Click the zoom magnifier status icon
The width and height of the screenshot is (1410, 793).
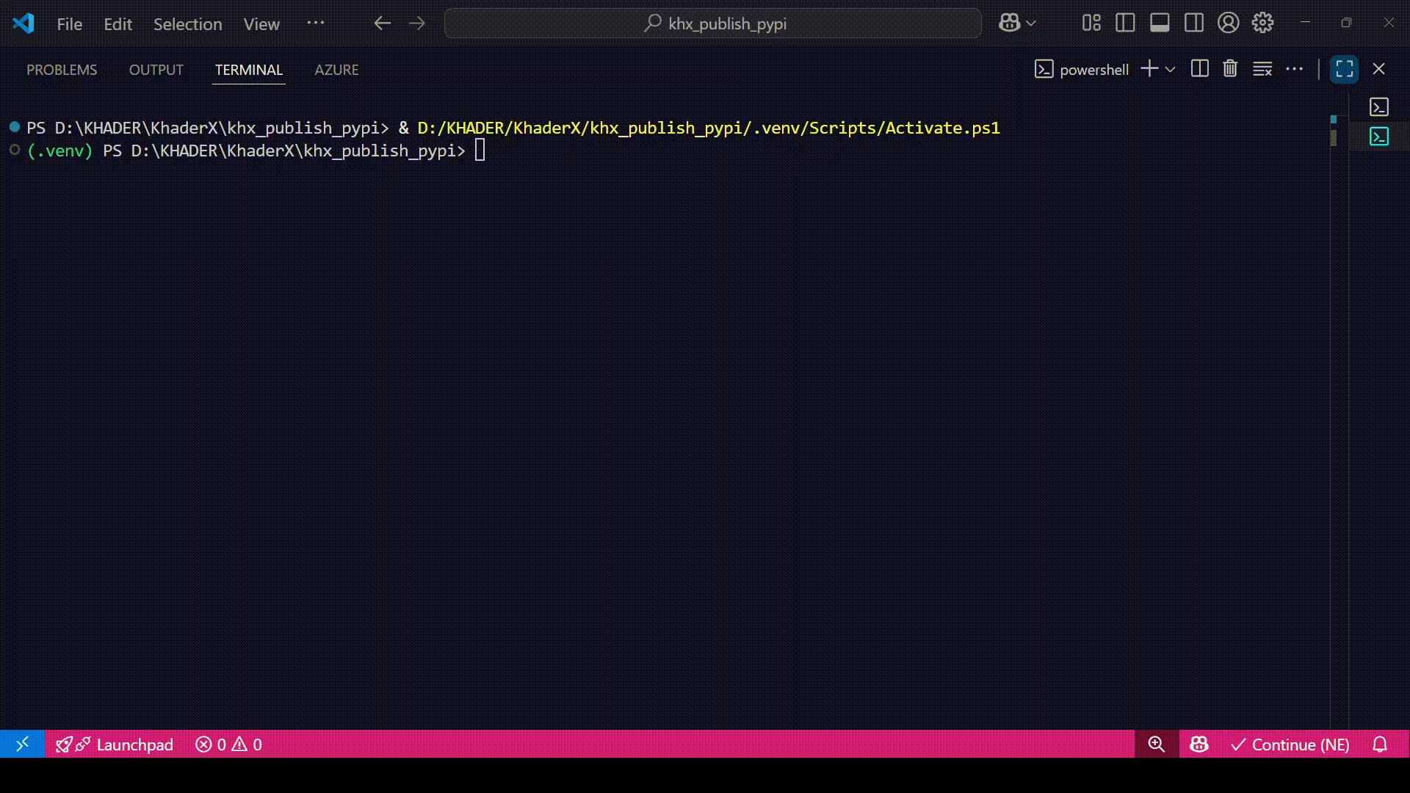1157,744
